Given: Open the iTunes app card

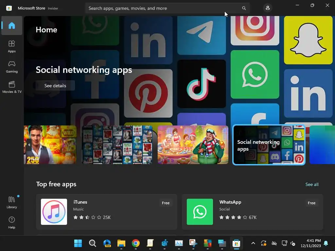Looking at the screenshot, I should pyautogui.click(x=107, y=212).
